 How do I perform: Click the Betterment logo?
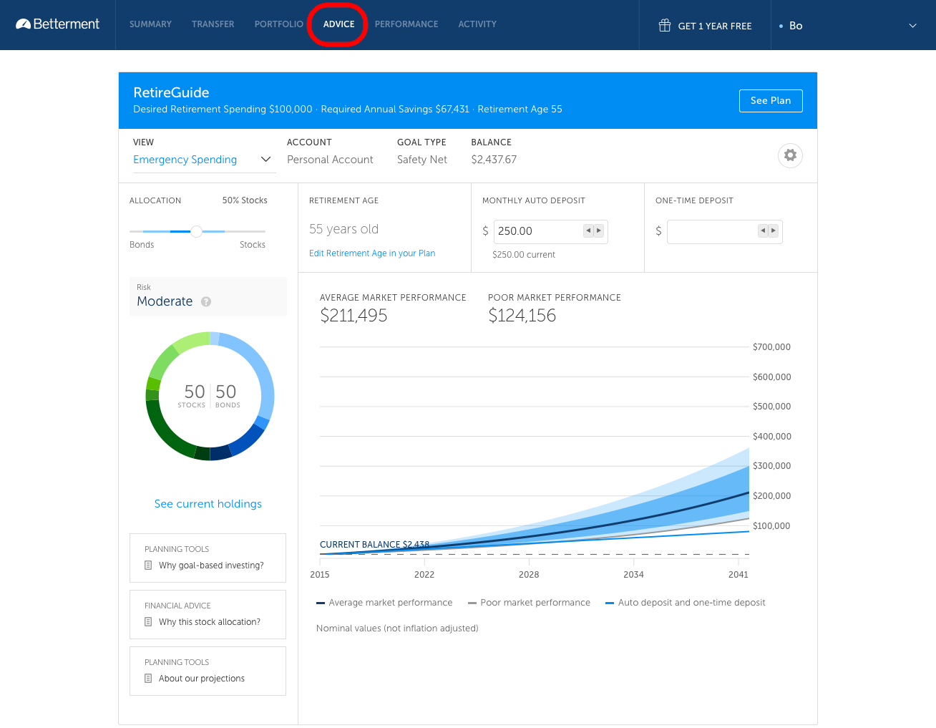click(57, 24)
